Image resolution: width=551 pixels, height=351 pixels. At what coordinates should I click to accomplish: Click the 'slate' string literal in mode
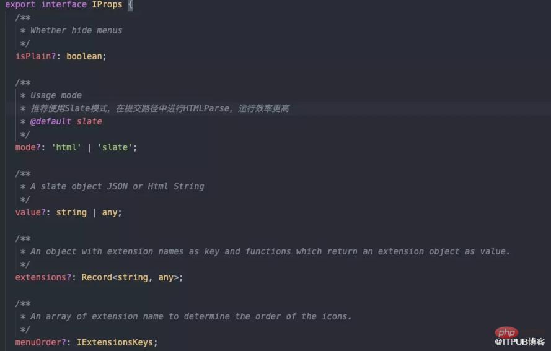click(115, 147)
